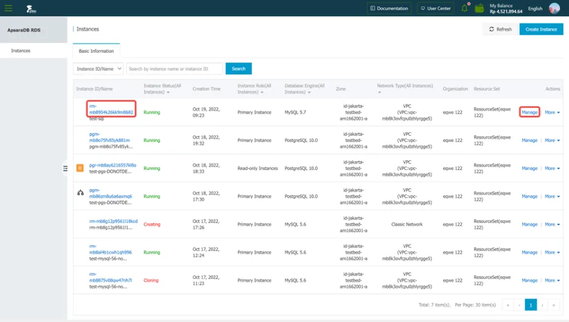569x322 pixels.
Task: Click the Flou logo in header
Action: point(31,8)
